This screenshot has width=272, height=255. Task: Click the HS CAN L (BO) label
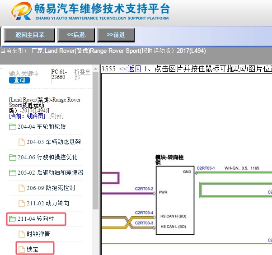point(174,227)
